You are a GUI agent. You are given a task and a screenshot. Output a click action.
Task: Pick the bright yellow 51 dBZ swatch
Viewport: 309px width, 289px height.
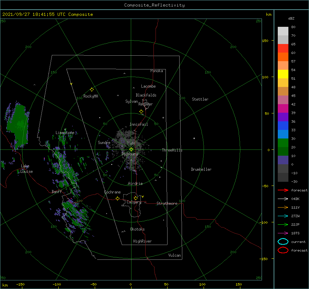(283, 74)
